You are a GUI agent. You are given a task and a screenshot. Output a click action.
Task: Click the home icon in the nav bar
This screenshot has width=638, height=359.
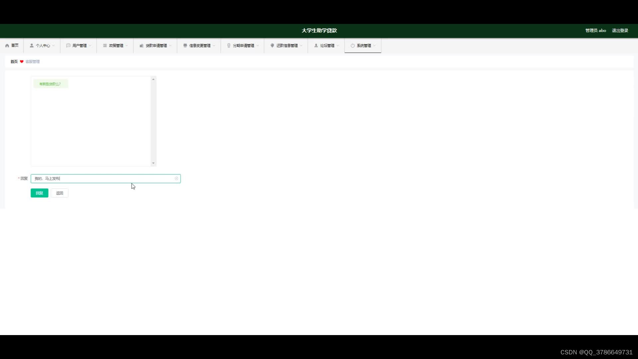[x=7, y=46]
